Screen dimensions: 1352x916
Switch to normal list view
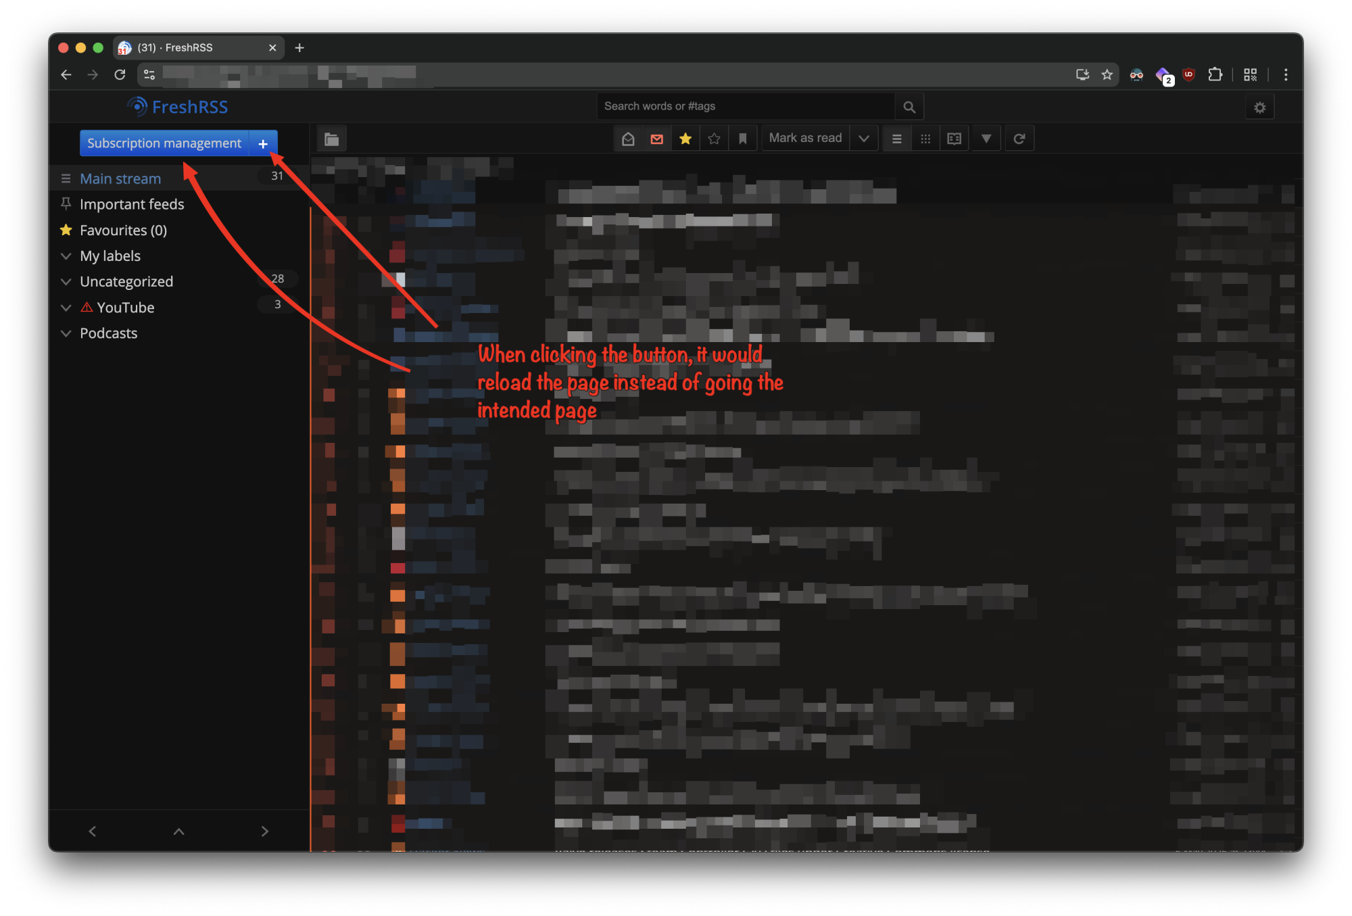coord(897,139)
